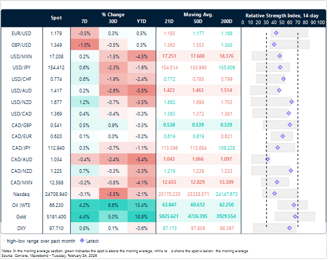Image resolution: width=328 pixels, height=260 pixels.
Task: Click the 200D moving average header
Action: 227,23
